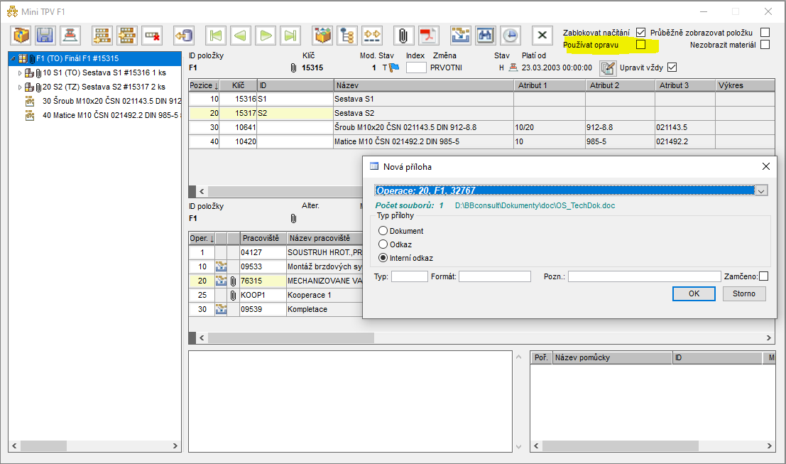Screen dimensions: 786x464
Task: Sort by Oper. column header
Action: [x=202, y=238]
